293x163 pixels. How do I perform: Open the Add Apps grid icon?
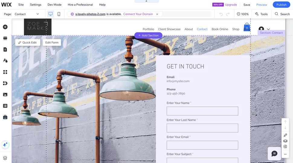(x=5, y=72)
